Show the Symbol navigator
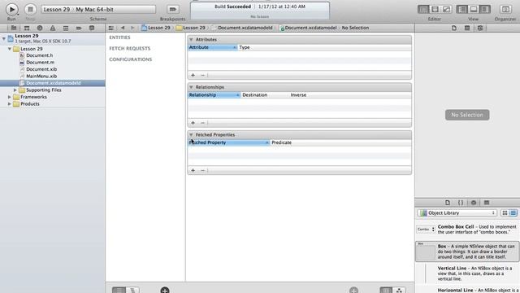 coord(27,28)
